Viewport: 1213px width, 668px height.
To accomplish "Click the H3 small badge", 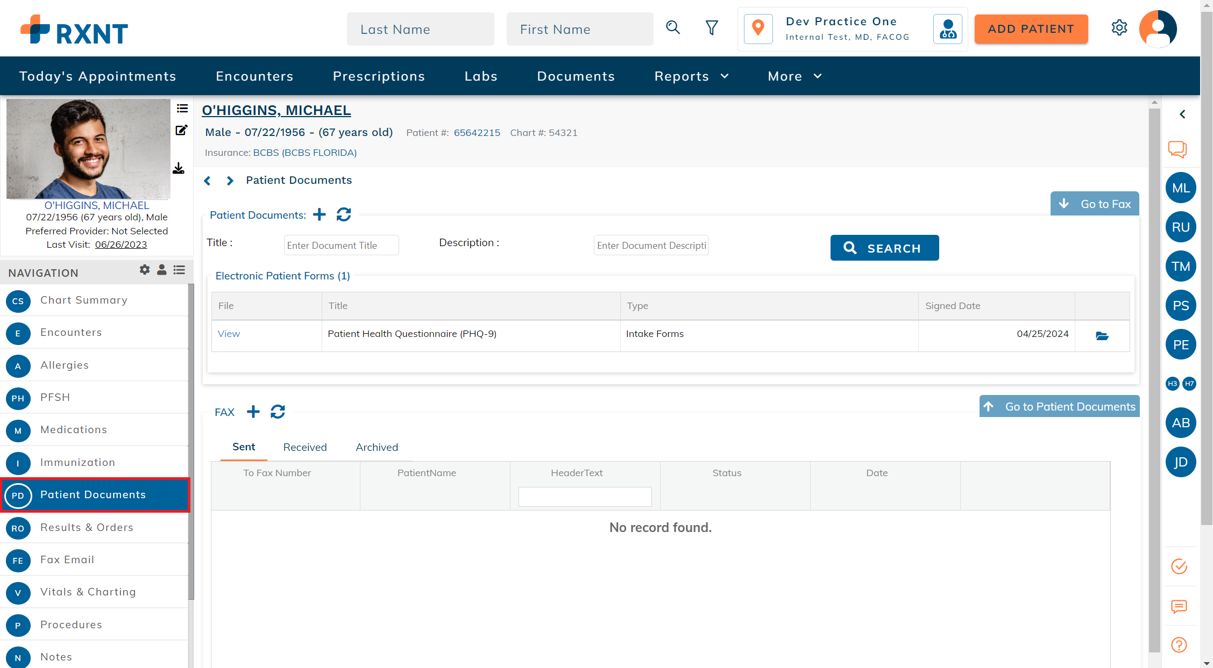I will pyautogui.click(x=1173, y=384).
